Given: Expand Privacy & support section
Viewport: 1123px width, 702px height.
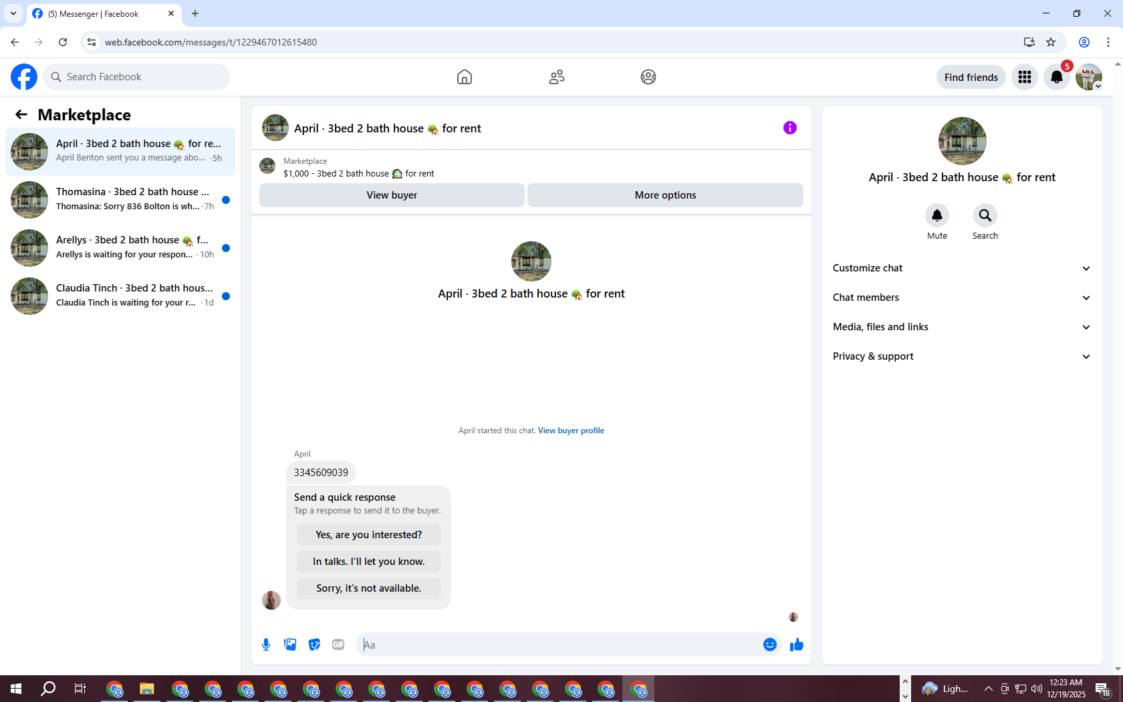Looking at the screenshot, I should point(962,356).
